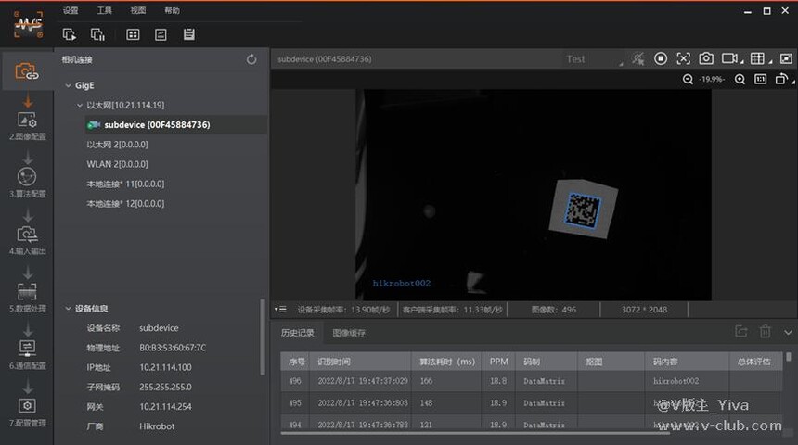The width and height of the screenshot is (798, 445).
Task: Click the log notes toolbar icon
Action: [188, 34]
